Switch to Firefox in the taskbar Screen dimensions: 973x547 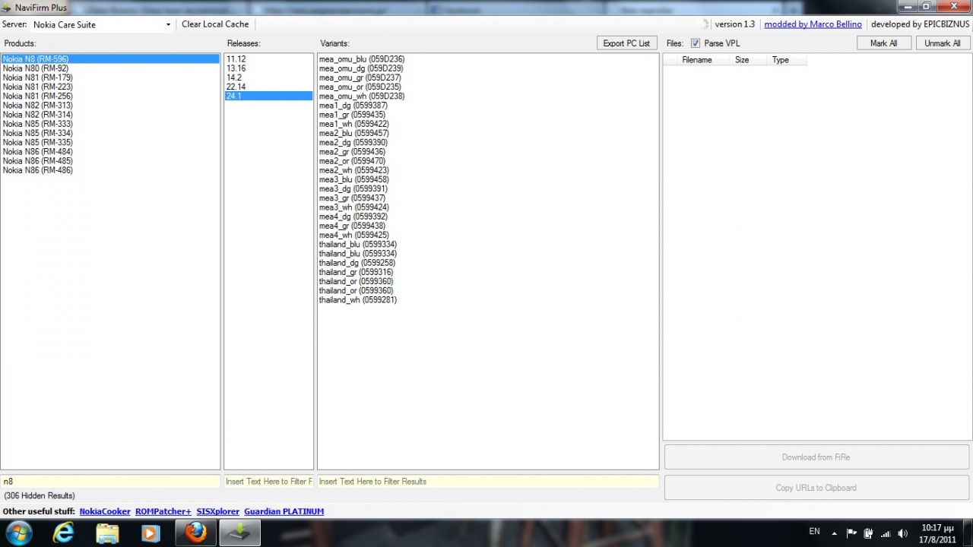195,533
